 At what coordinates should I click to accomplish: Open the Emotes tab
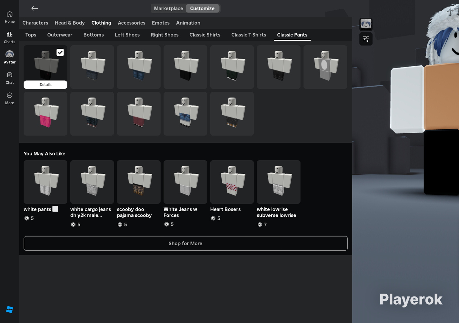[x=161, y=23]
